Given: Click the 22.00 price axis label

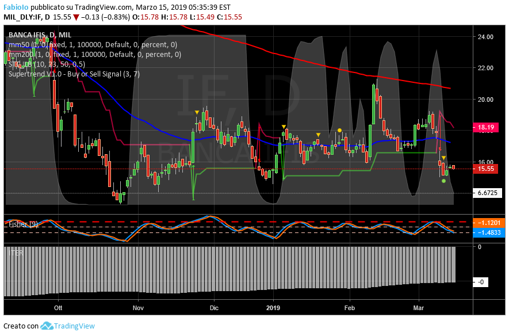Looking at the screenshot, I should (x=485, y=68).
